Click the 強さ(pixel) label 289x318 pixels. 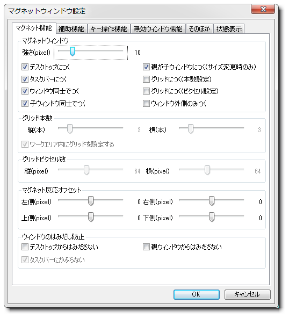[x=36, y=53]
